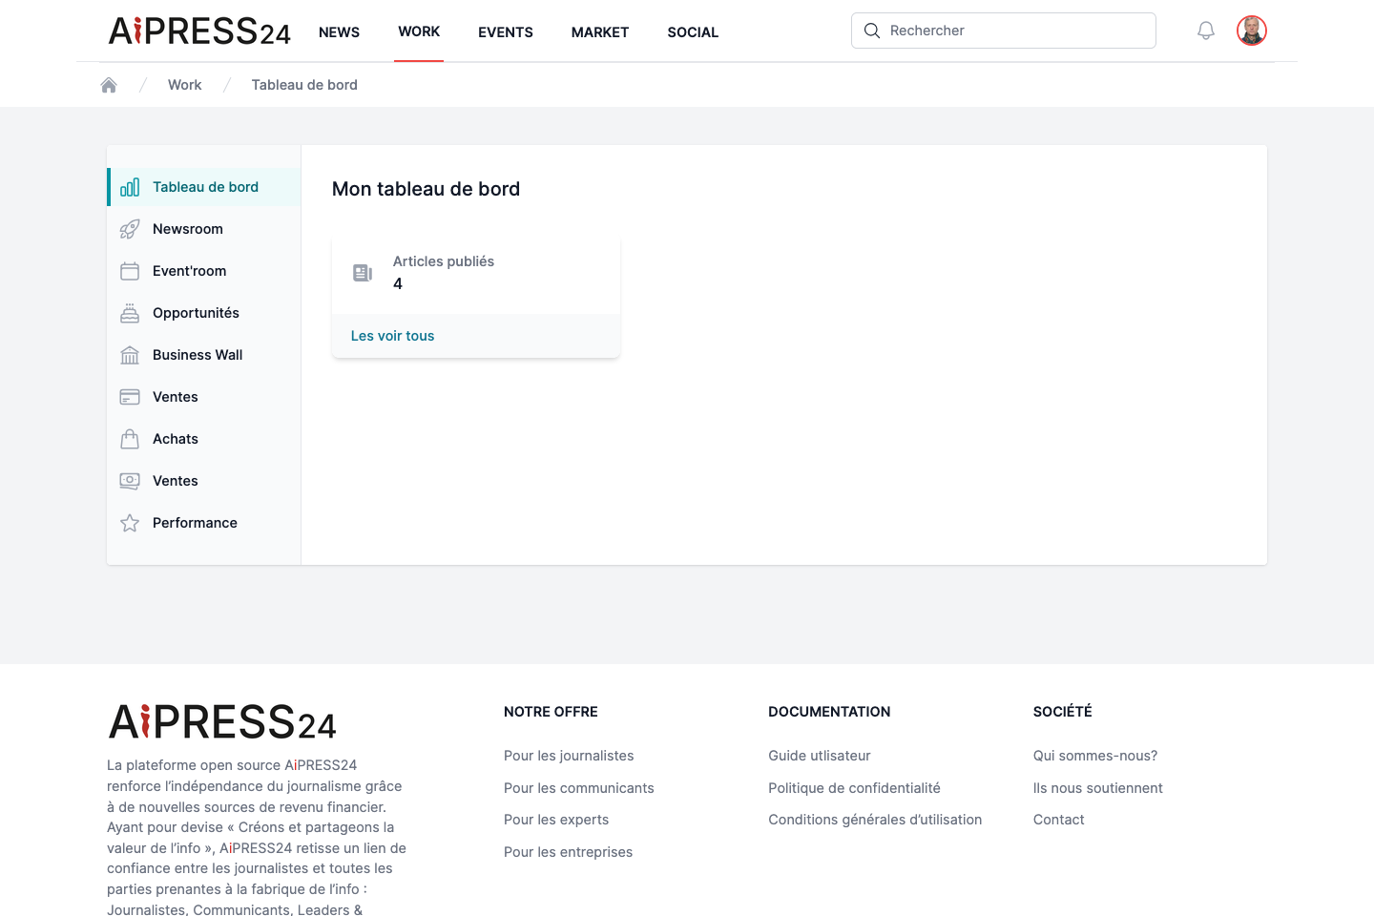The width and height of the screenshot is (1374, 916).
Task: Click the Performance star icon
Action: (x=130, y=523)
